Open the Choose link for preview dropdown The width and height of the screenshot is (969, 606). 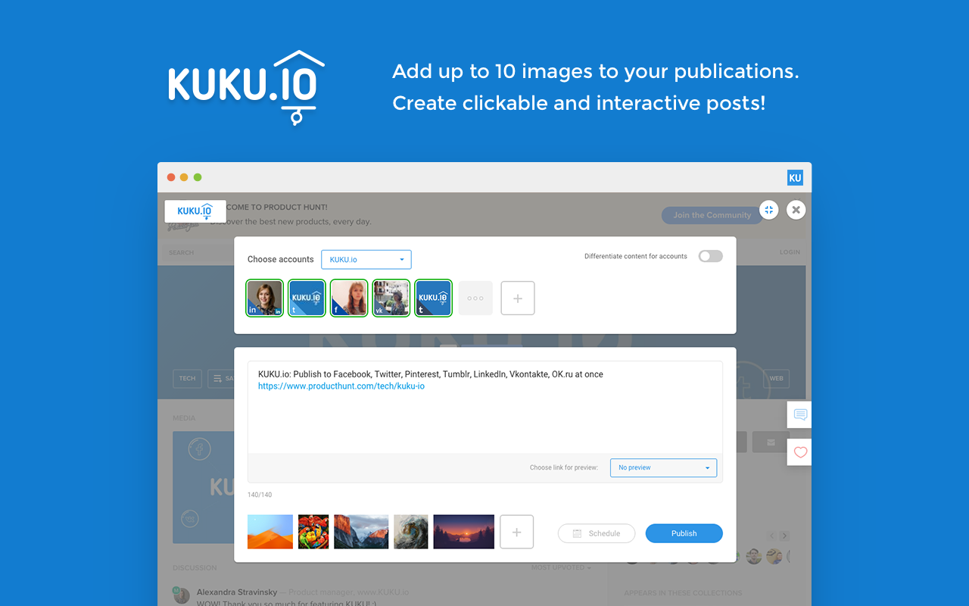point(663,467)
